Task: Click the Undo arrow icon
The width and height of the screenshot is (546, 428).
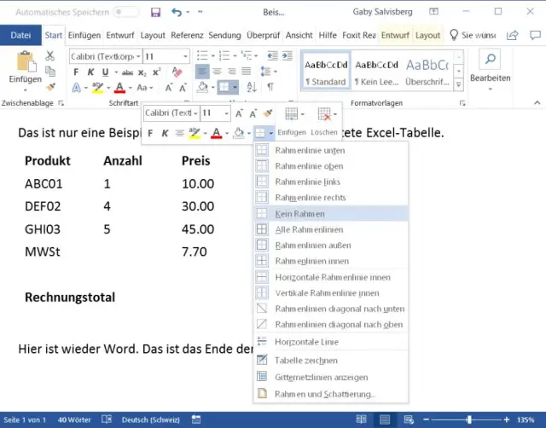Action: [x=177, y=12]
